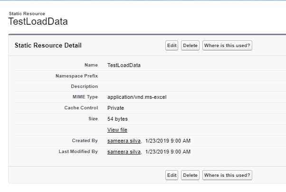This screenshot has width=286, height=192.
Task: Click the small Static Resource label above title
Action: tap(27, 14)
